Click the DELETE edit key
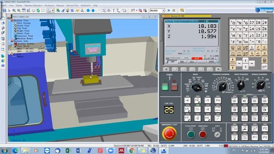 265,54
